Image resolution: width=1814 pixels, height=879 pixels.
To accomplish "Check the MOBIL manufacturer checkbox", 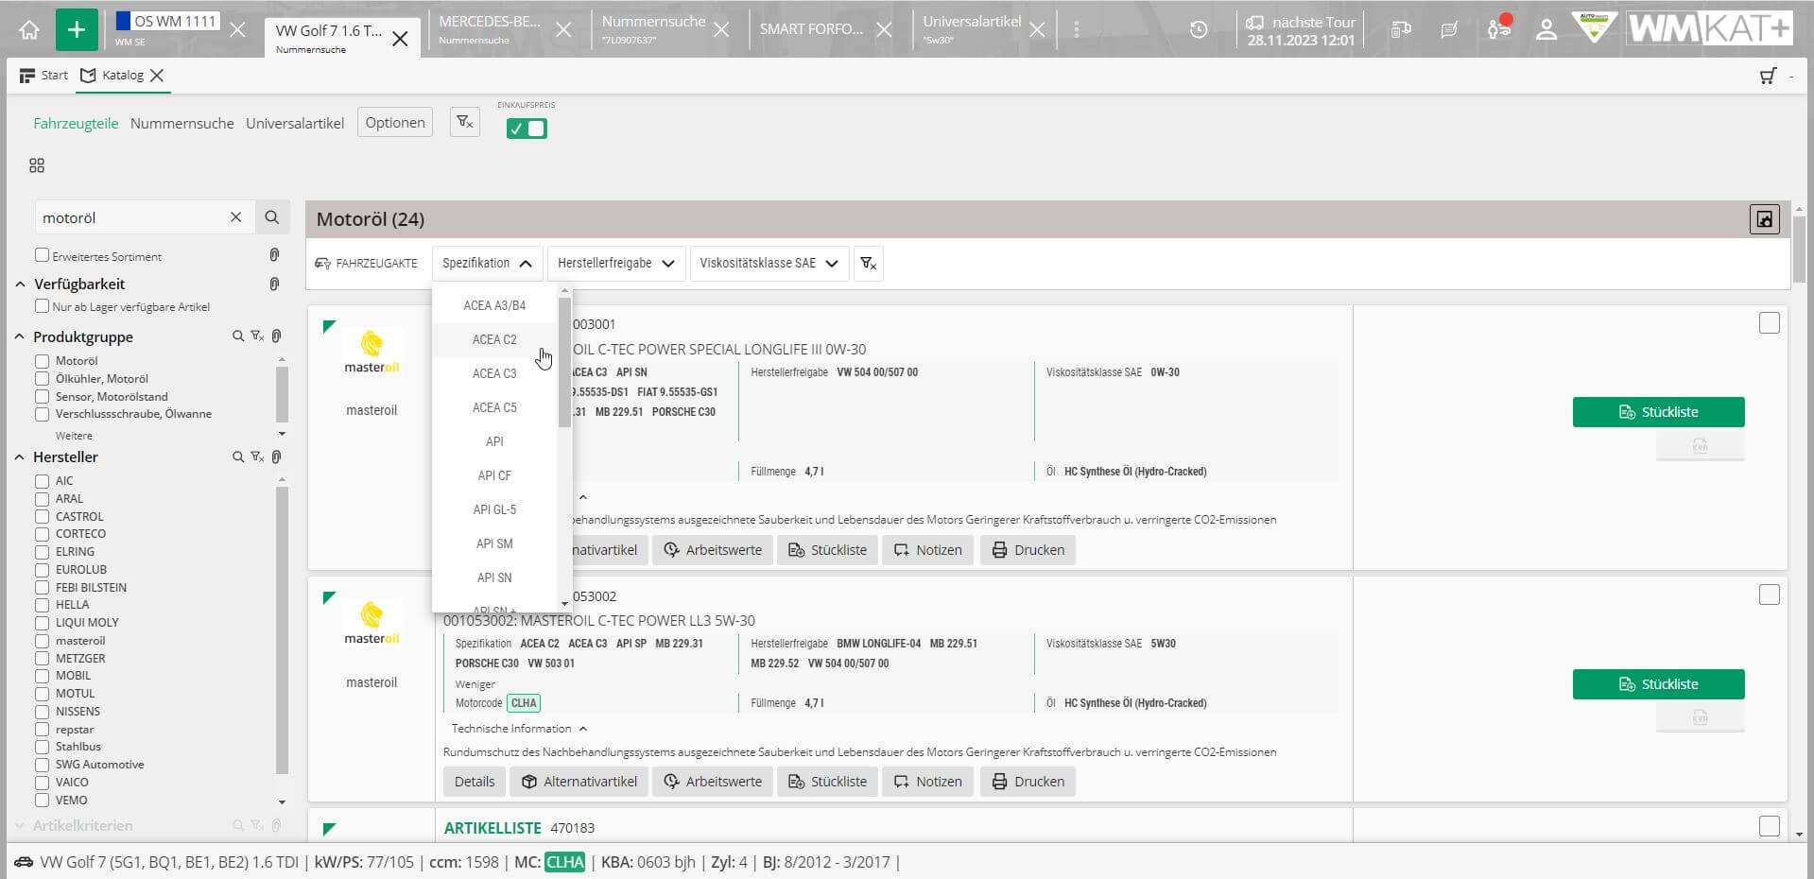I will click(x=42, y=676).
